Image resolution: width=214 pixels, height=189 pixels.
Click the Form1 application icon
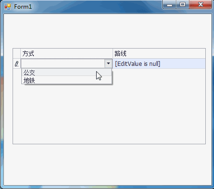pyautogui.click(x=8, y=7)
